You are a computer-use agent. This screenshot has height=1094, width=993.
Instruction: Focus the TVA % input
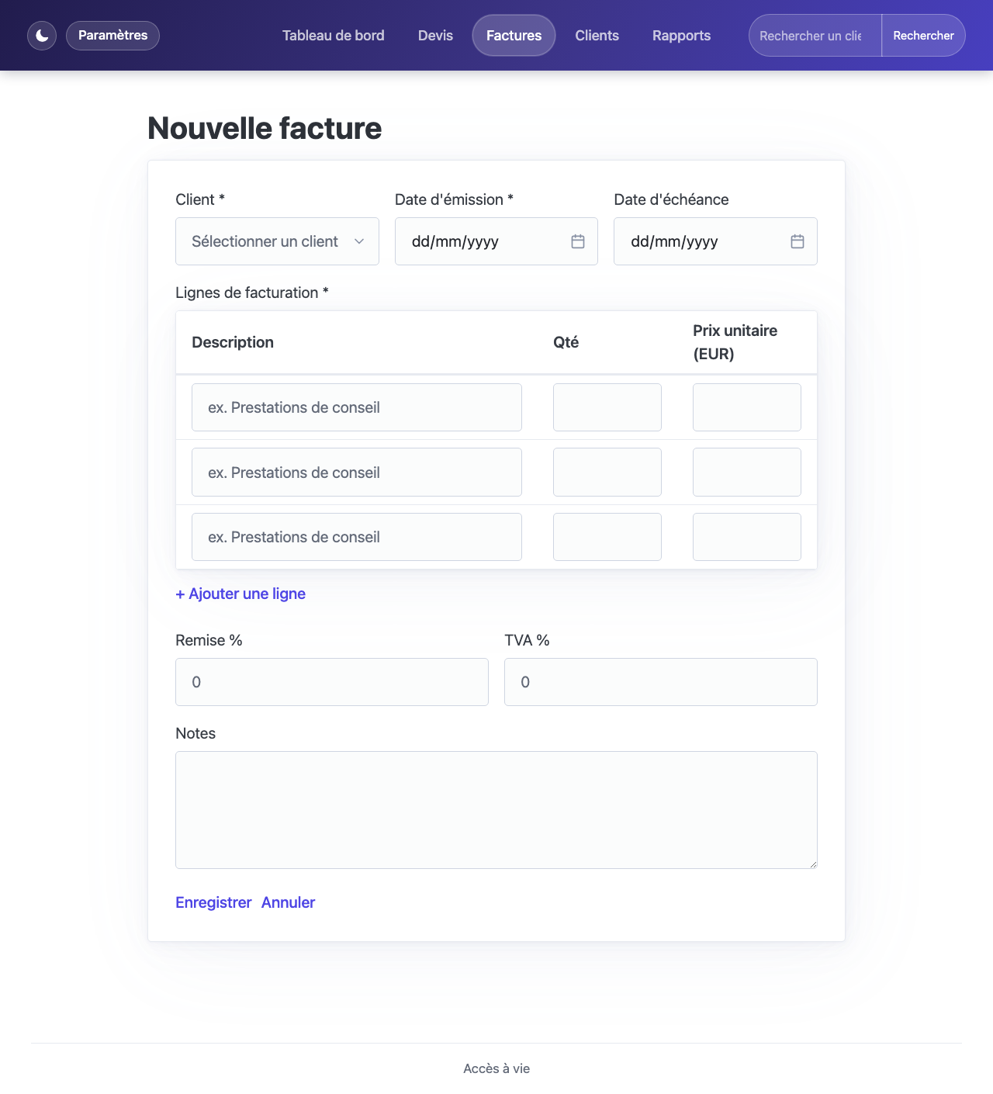[661, 682]
